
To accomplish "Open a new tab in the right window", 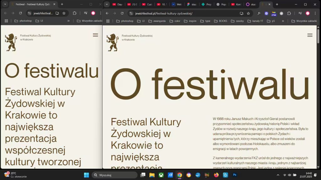I will tap(277, 4).
